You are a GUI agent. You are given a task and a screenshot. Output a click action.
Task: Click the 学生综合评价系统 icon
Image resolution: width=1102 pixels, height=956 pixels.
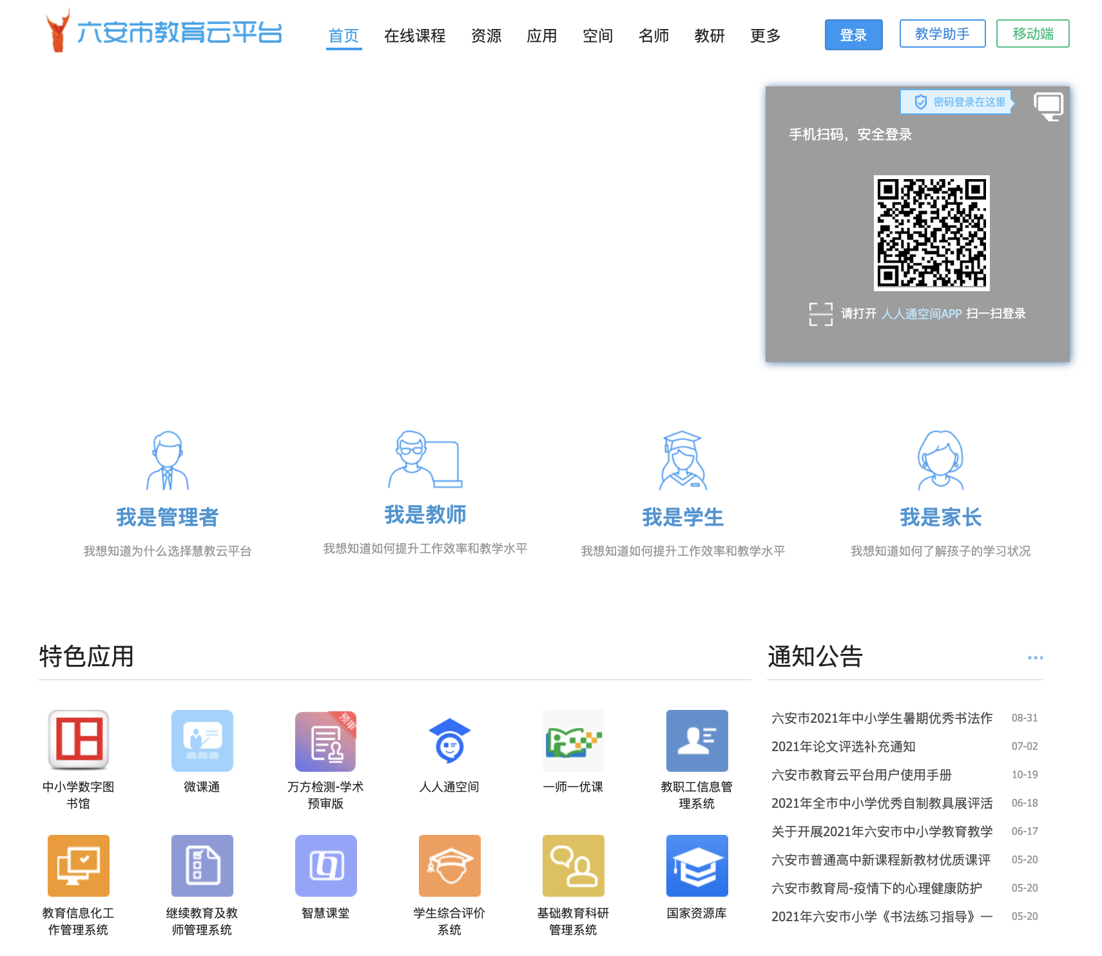coord(449,865)
